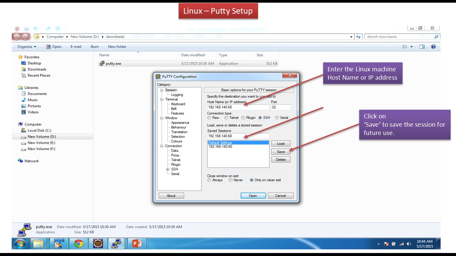Click the Explorer forward arrow
456x256 pixels.
coord(25,37)
